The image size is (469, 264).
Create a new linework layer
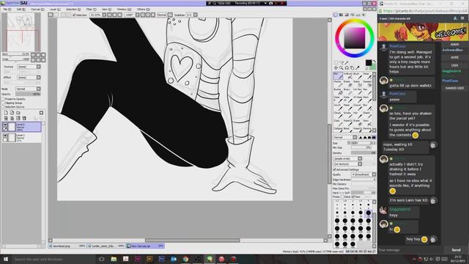[x=12, y=112]
